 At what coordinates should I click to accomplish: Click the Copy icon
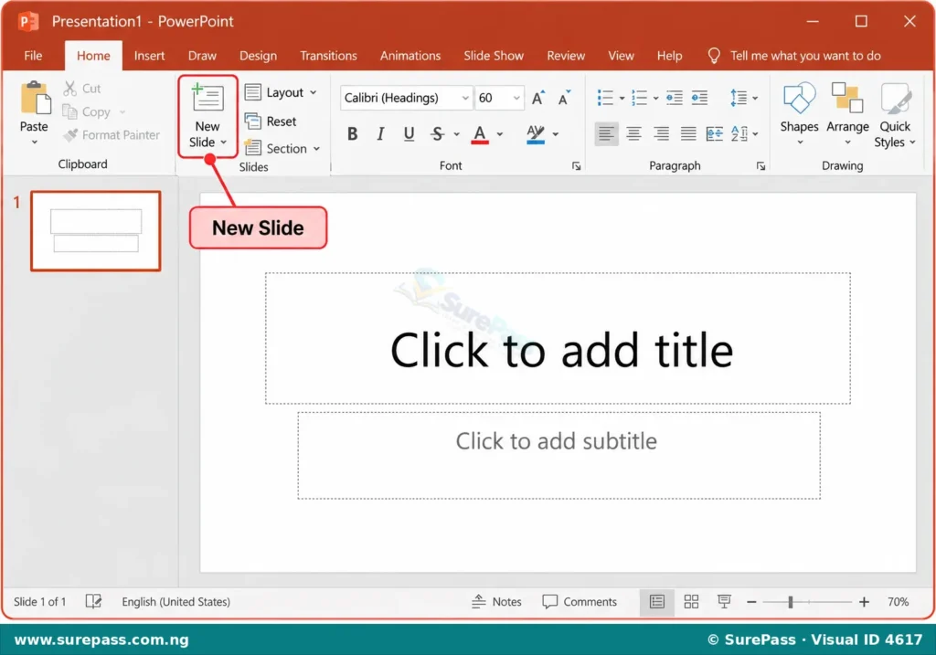point(69,111)
